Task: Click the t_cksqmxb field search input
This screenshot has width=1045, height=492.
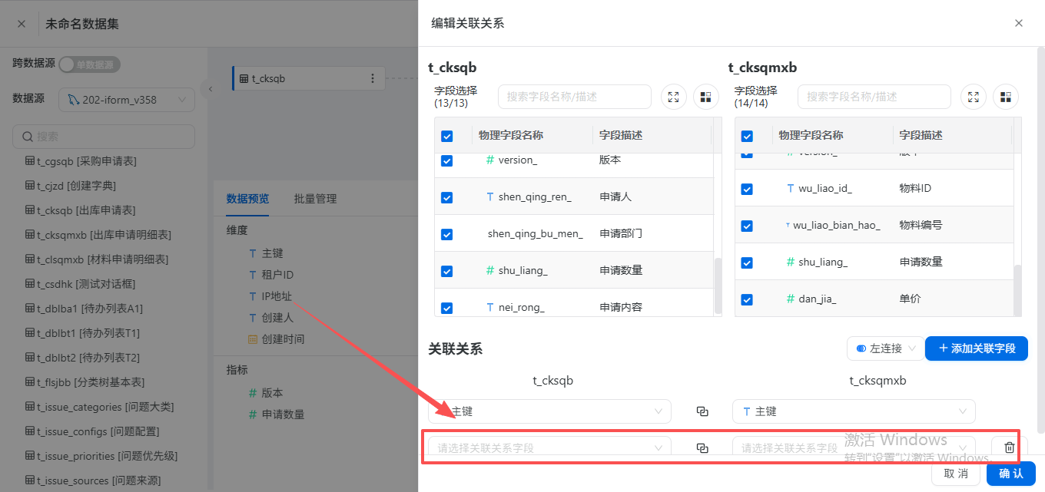Action: pyautogui.click(x=874, y=97)
